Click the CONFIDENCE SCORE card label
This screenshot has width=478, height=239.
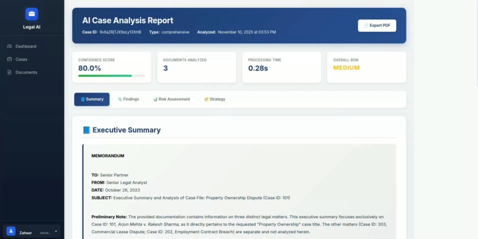[97, 60]
